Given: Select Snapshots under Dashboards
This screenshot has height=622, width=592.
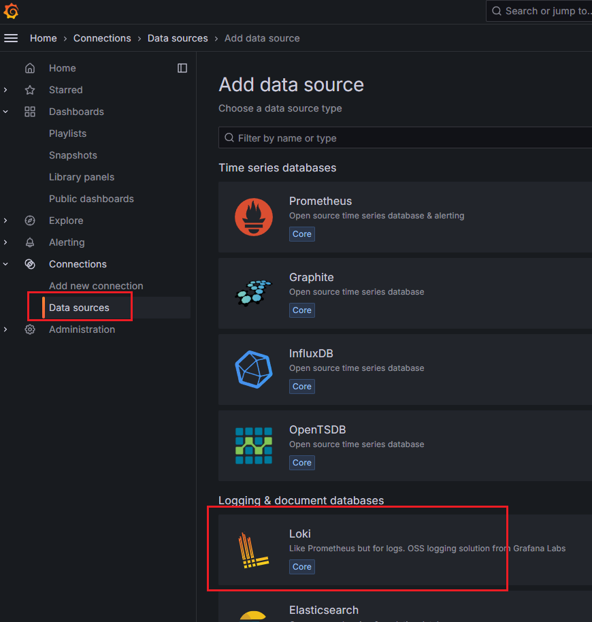Looking at the screenshot, I should click(x=73, y=155).
